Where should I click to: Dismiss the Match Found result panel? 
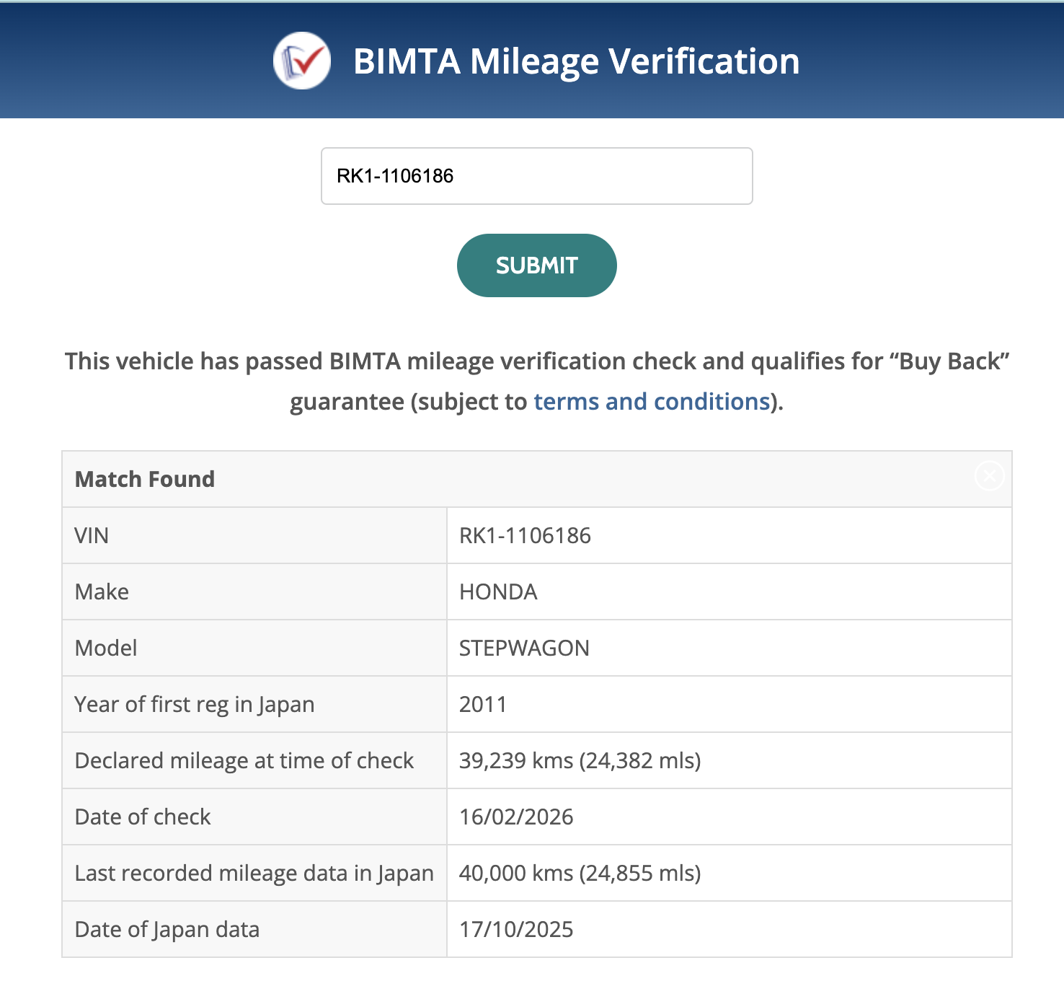(x=989, y=476)
